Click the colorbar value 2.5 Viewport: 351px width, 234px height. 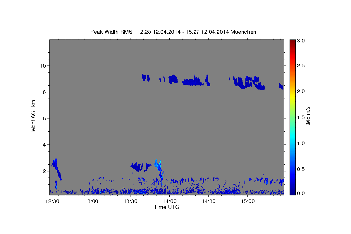pos(302,66)
